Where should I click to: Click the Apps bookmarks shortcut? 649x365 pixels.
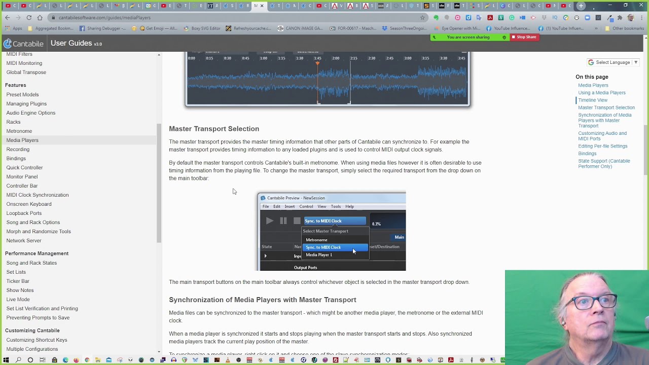pyautogui.click(x=14, y=28)
